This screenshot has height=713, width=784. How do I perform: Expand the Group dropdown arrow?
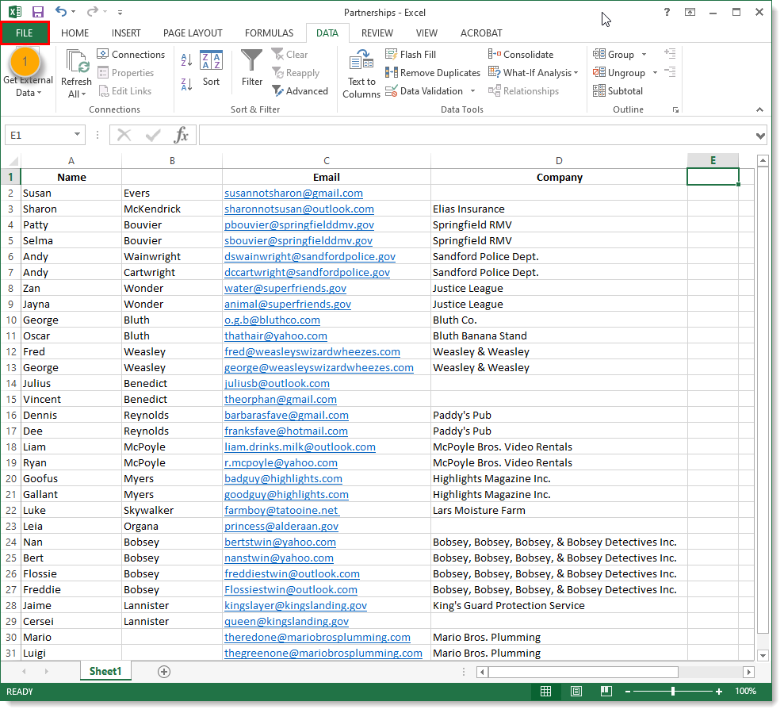644,54
